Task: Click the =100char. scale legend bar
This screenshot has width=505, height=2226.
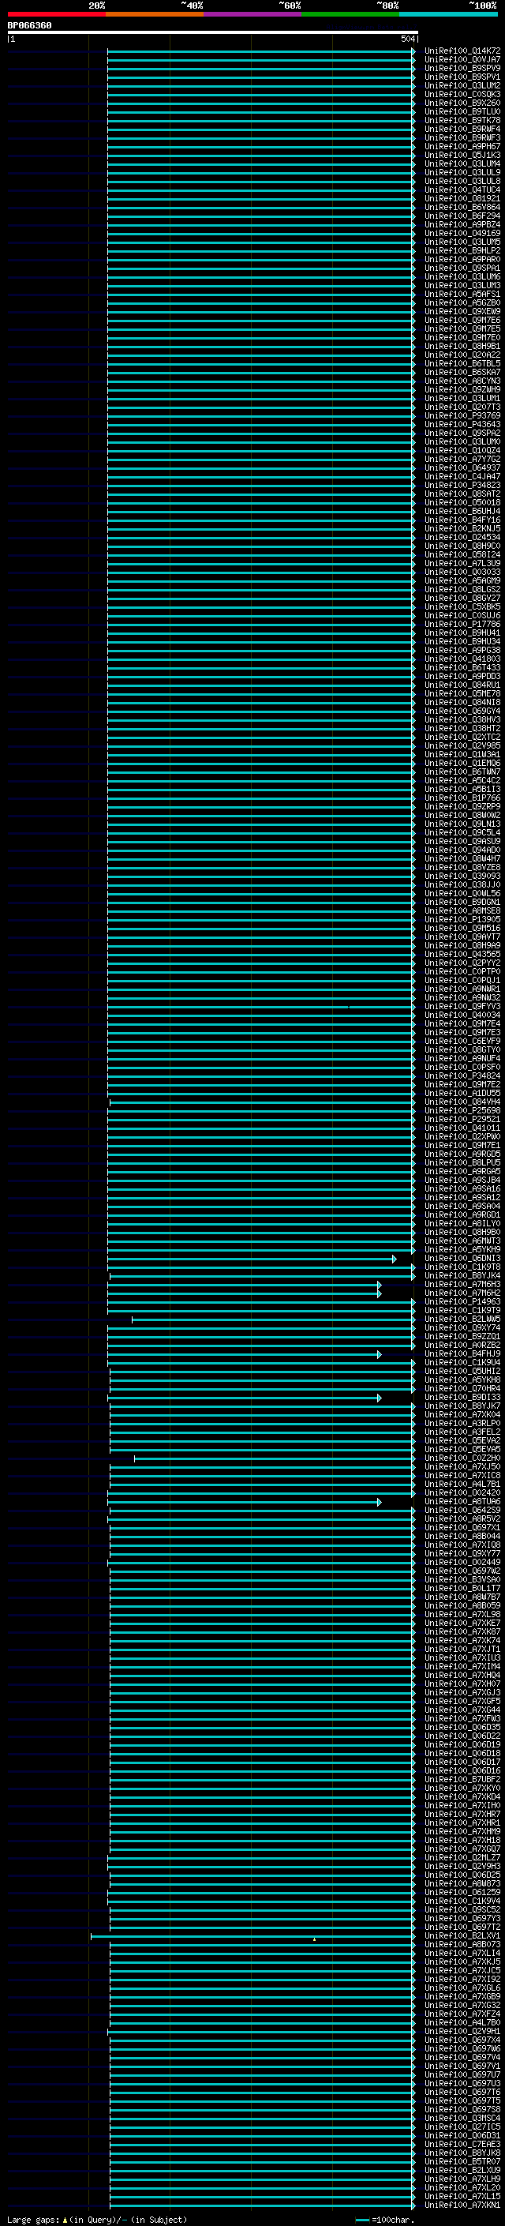Action: point(362,2219)
